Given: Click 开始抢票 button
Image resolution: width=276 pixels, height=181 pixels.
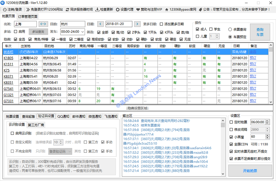Looking at the screenshot, I should (x=250, y=171).
